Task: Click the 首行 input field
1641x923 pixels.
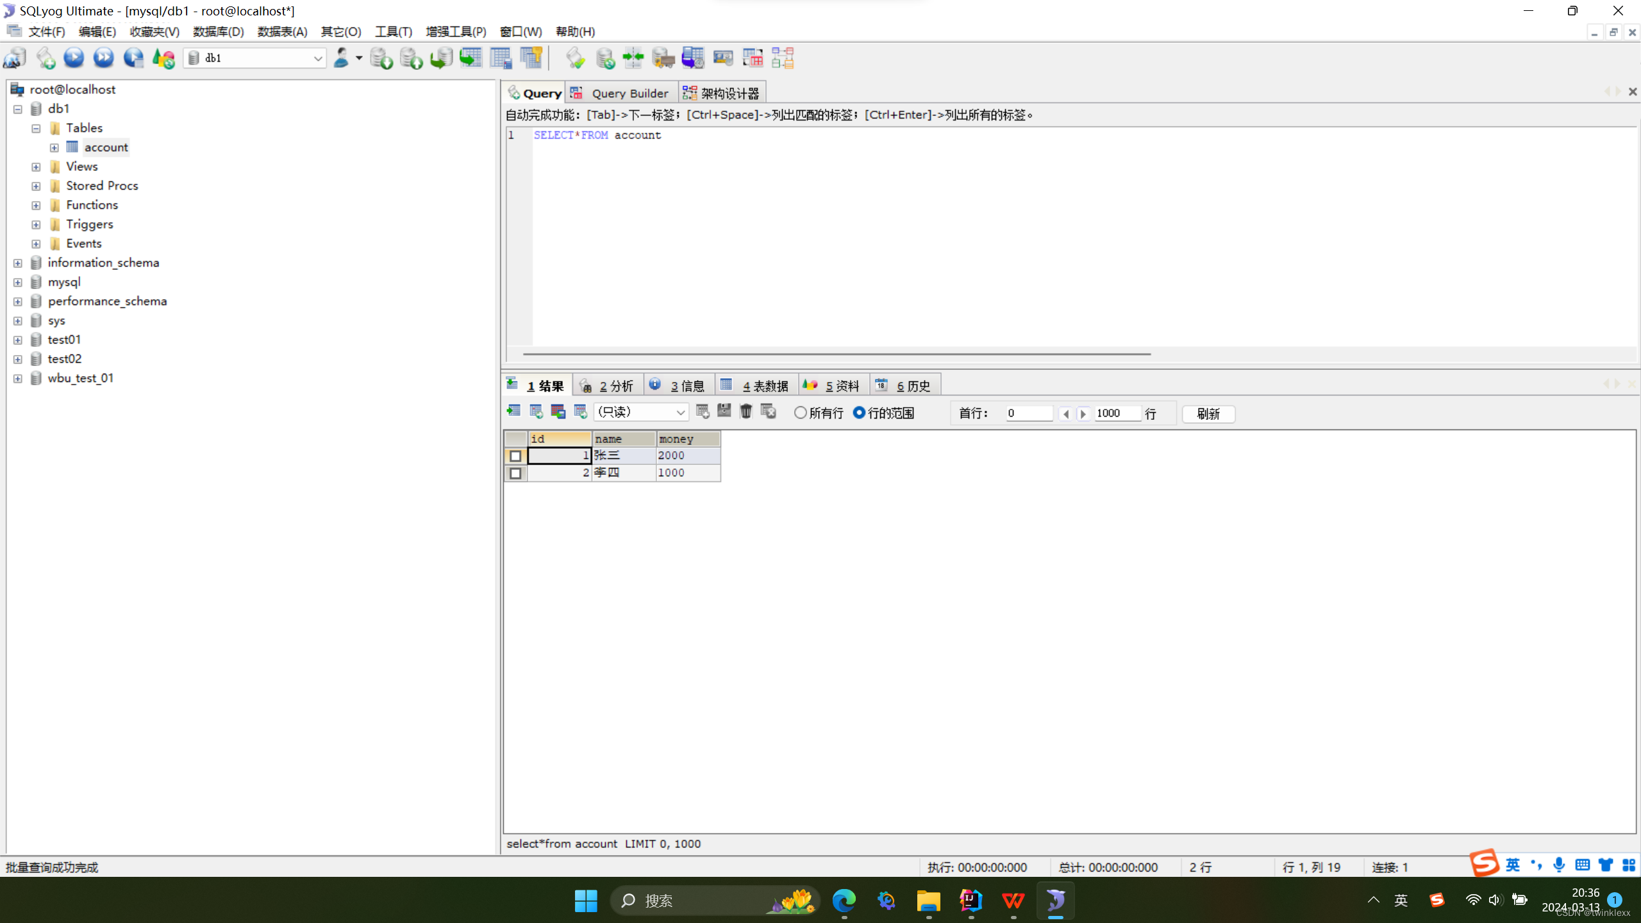Action: (1028, 413)
